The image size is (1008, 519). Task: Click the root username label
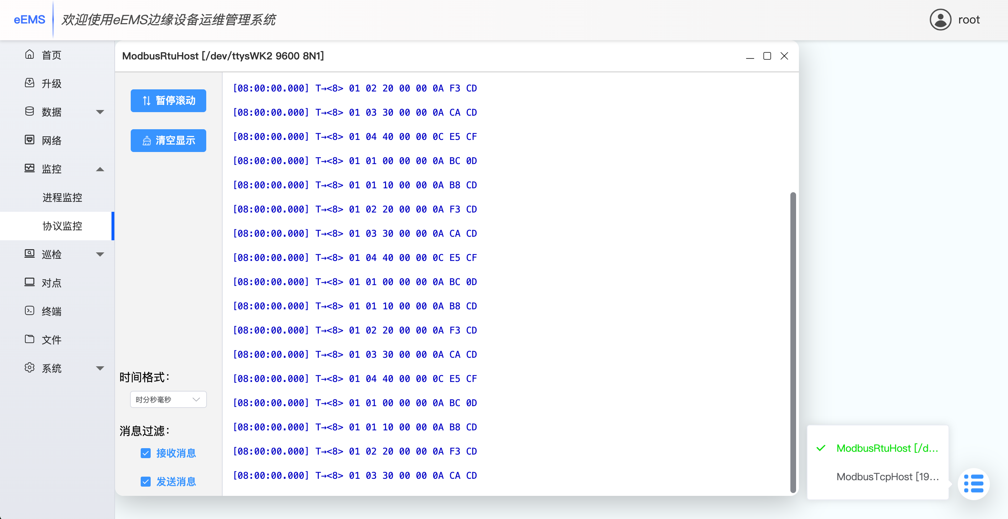tap(969, 20)
